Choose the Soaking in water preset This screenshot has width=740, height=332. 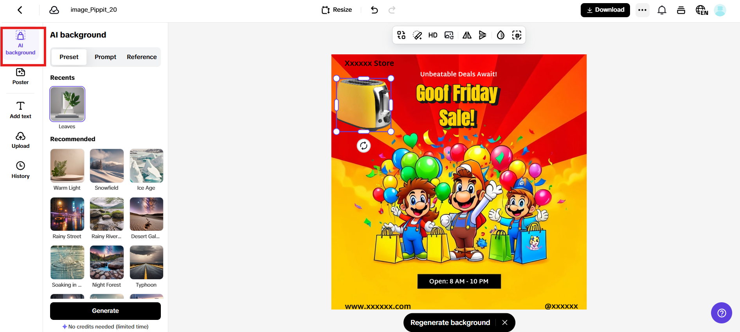click(x=67, y=262)
